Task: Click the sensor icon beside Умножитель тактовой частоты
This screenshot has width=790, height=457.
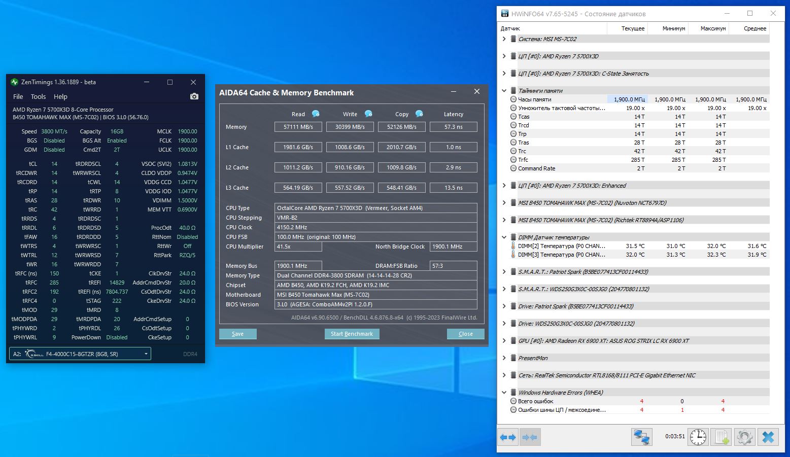Action: tap(513, 108)
